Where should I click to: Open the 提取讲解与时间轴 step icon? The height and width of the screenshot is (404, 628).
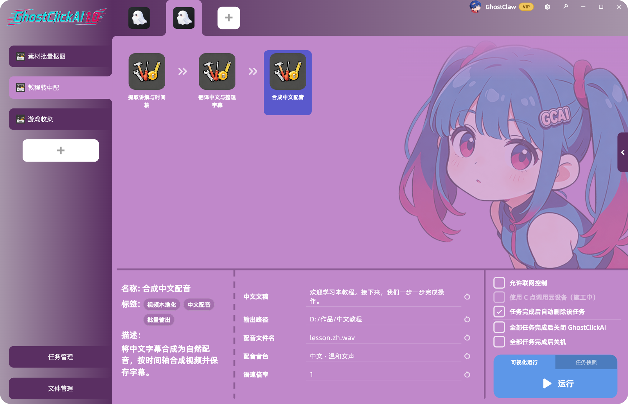tap(147, 71)
